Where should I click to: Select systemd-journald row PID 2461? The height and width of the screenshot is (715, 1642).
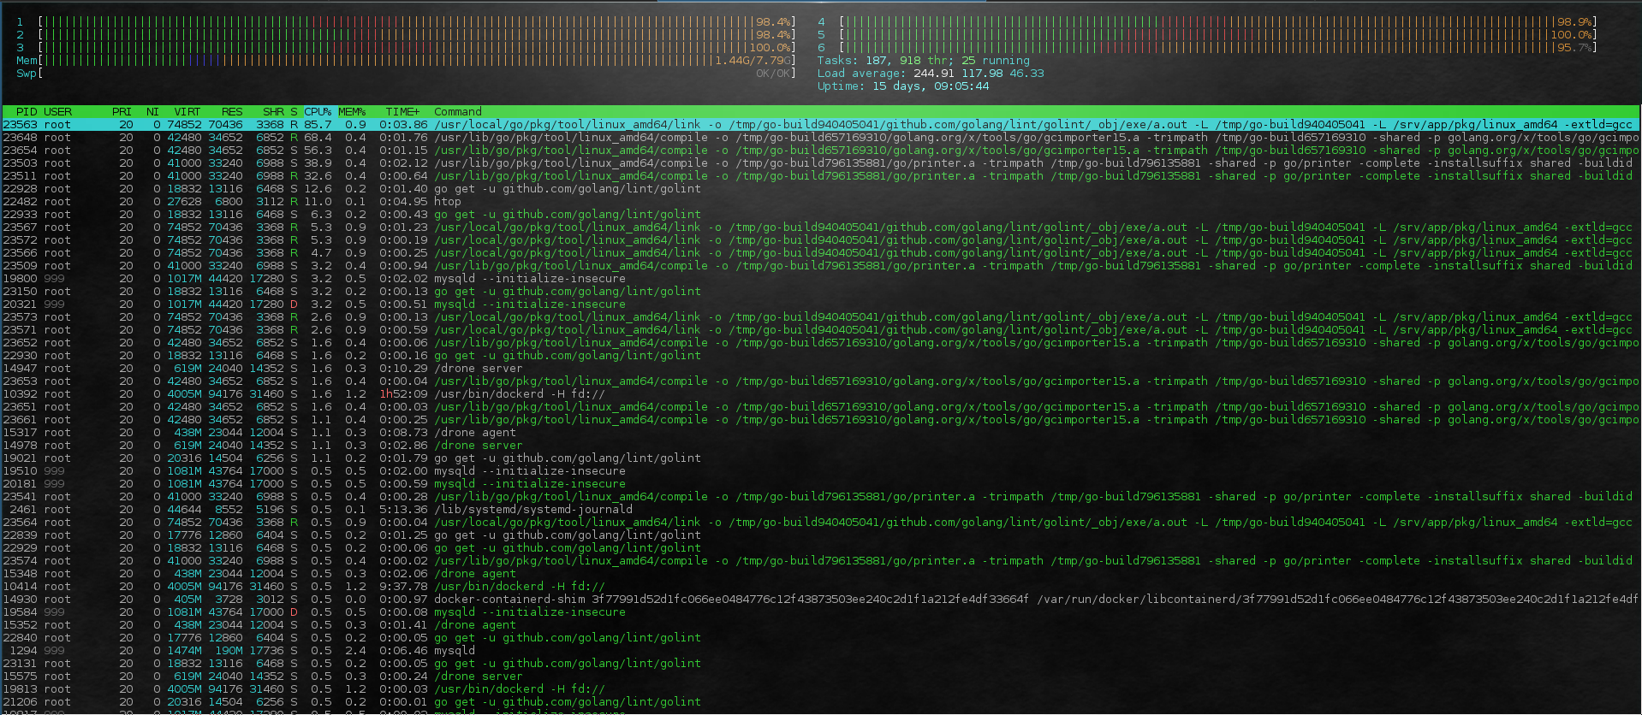tap(821, 510)
